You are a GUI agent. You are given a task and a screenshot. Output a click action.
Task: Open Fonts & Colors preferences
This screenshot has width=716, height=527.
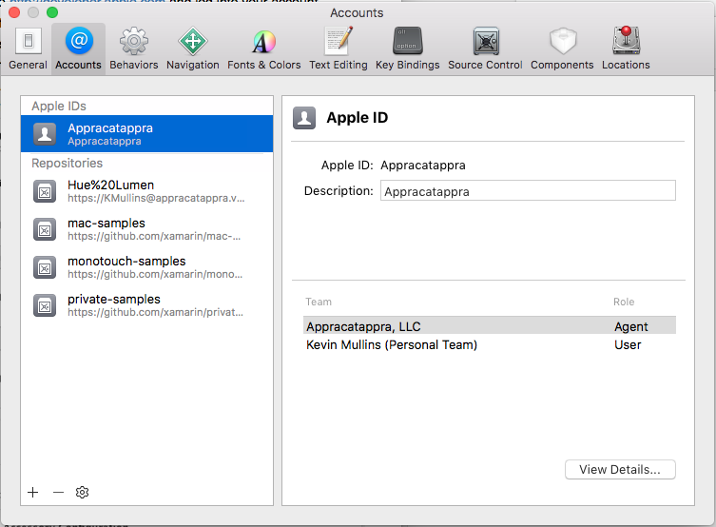point(264,48)
